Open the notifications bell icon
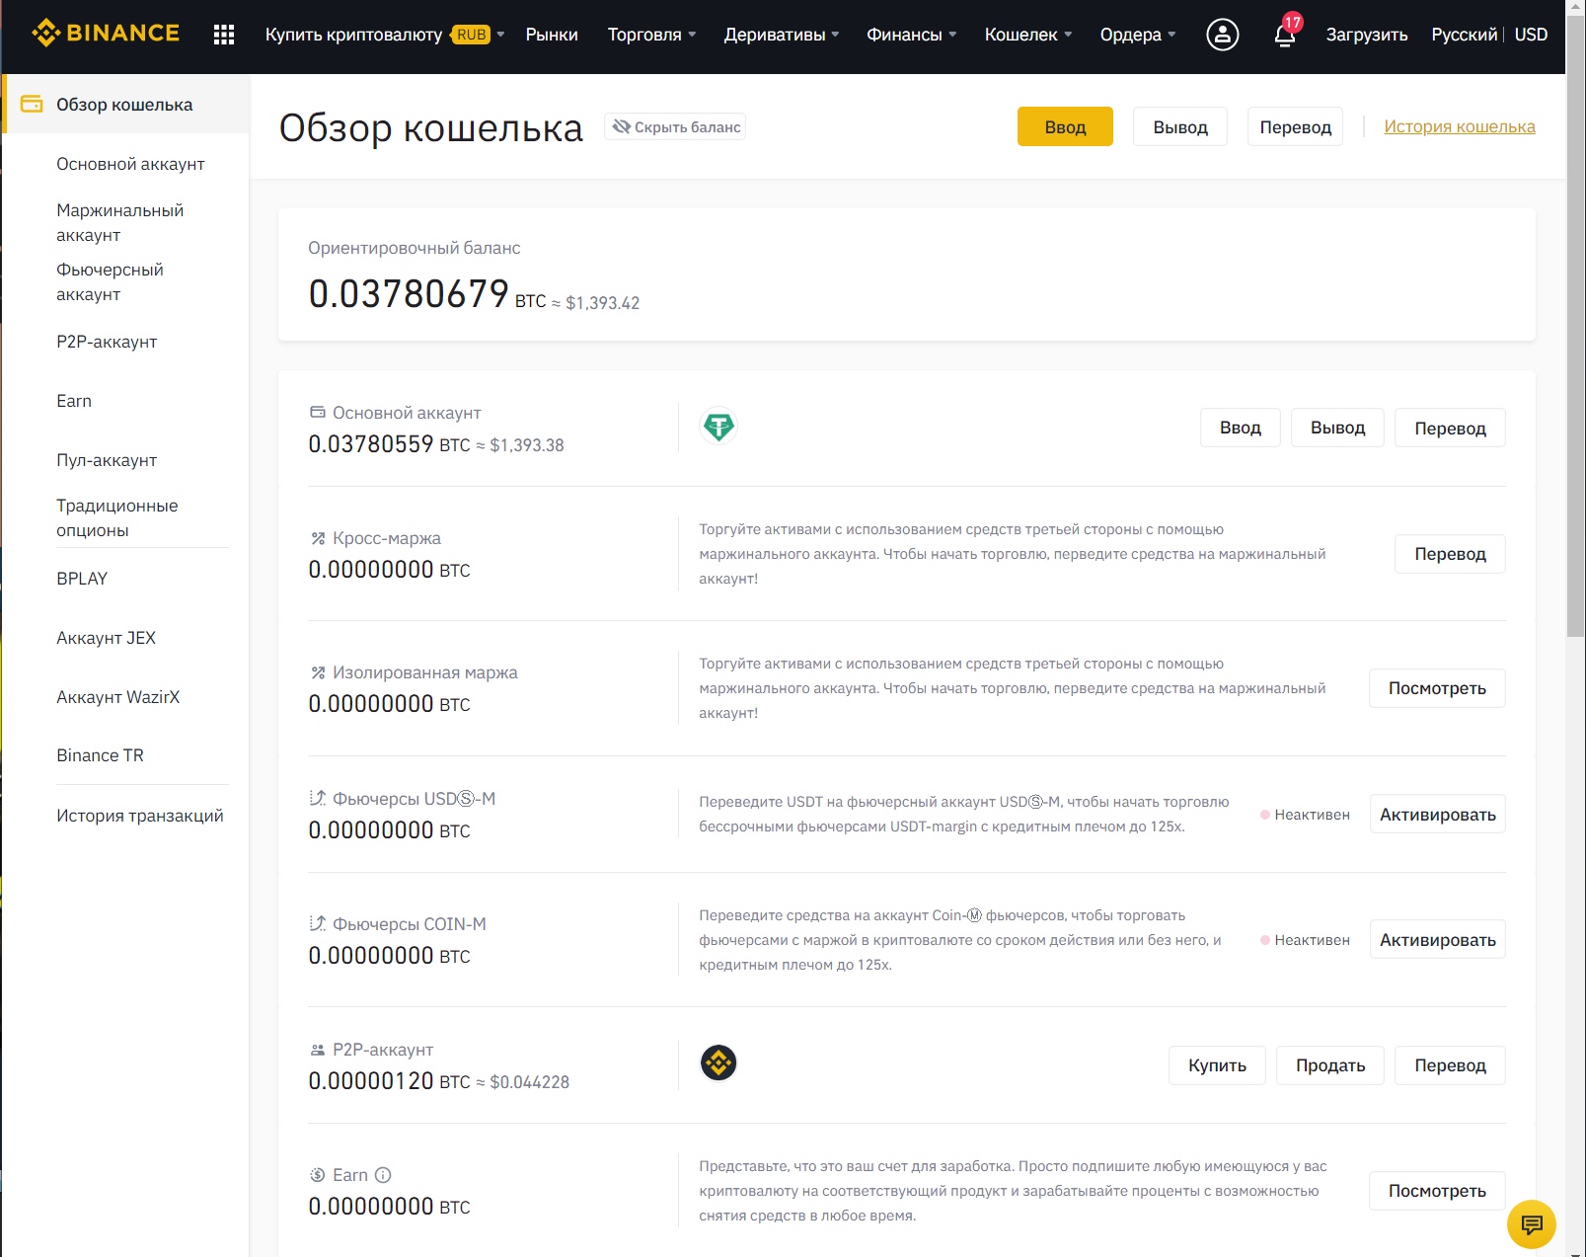Screen dimensions: 1586x1257 coord(1284,36)
